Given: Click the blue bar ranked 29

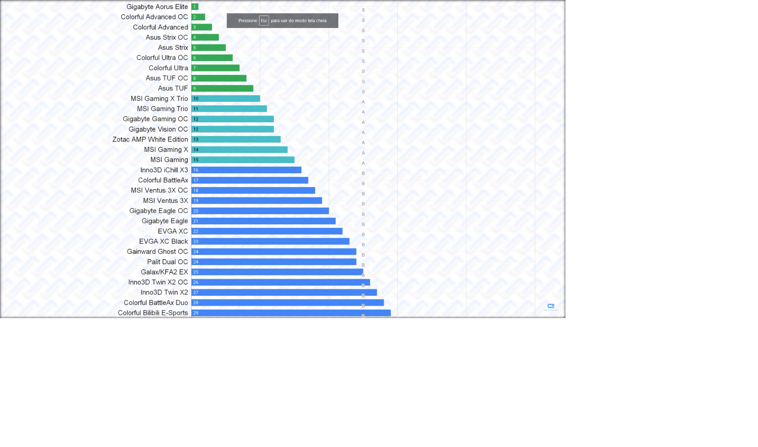Looking at the screenshot, I should pyautogui.click(x=291, y=313).
